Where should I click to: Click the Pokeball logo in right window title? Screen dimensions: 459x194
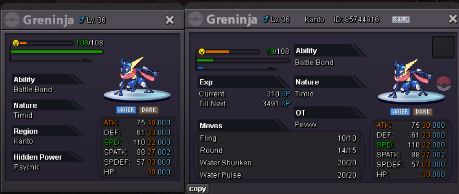196,20
